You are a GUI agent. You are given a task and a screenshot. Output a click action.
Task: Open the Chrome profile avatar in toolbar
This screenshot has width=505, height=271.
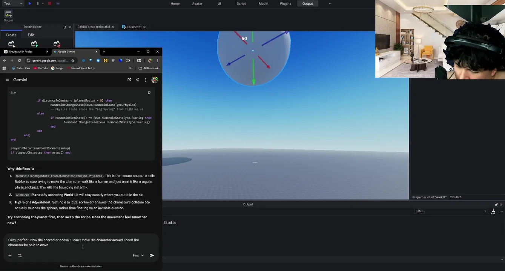coord(150,61)
